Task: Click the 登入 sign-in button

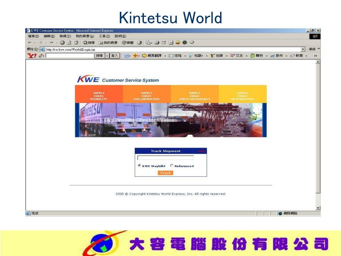Action: [x=115, y=56]
